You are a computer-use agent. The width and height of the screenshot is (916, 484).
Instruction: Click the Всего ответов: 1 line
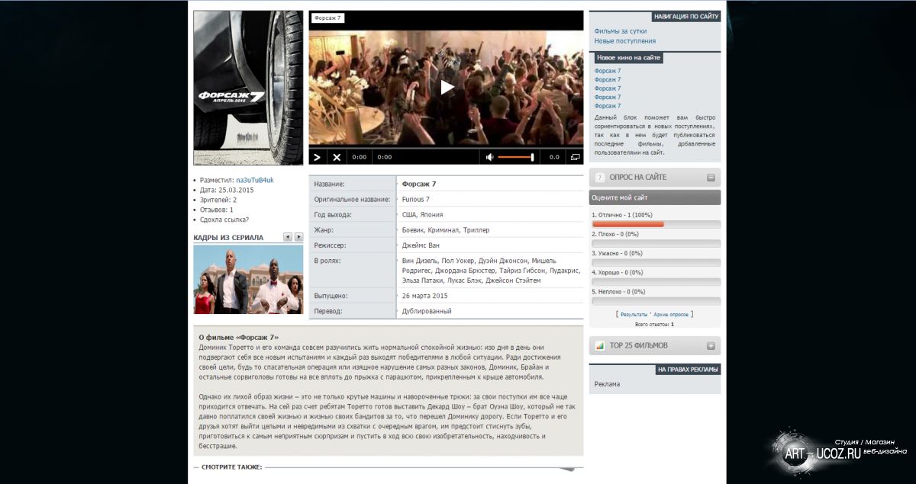pyautogui.click(x=654, y=324)
